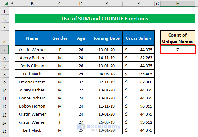
Task: Select column H header
Action: [x=178, y=4]
